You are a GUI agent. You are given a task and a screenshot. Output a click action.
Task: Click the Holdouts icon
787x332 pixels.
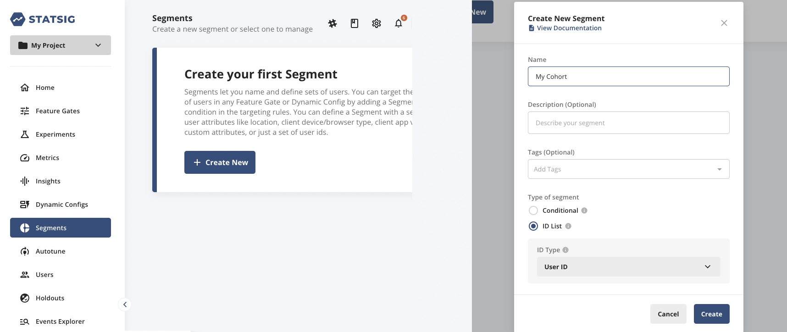(x=25, y=298)
